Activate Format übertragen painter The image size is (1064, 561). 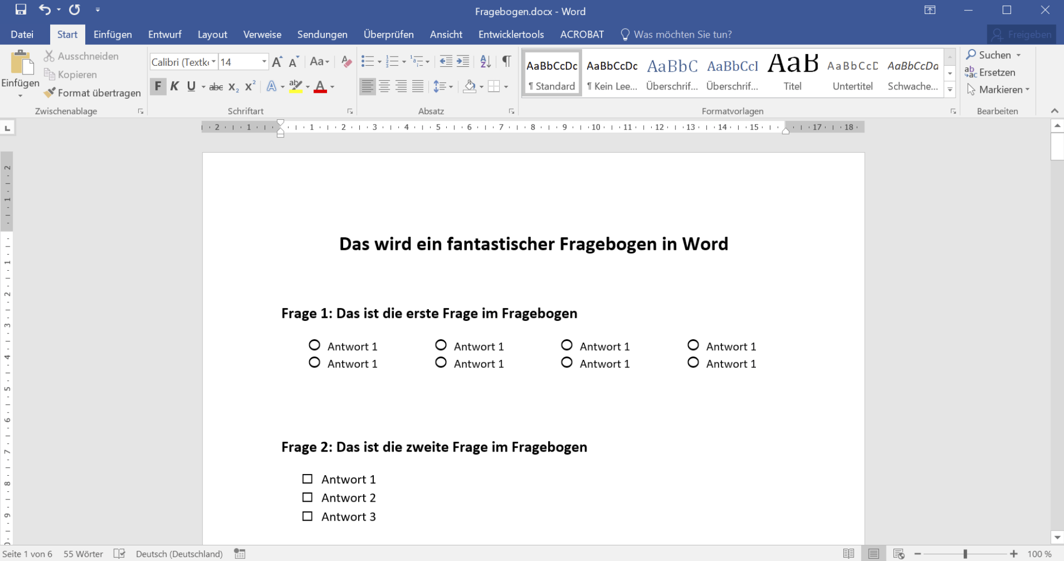(x=92, y=93)
